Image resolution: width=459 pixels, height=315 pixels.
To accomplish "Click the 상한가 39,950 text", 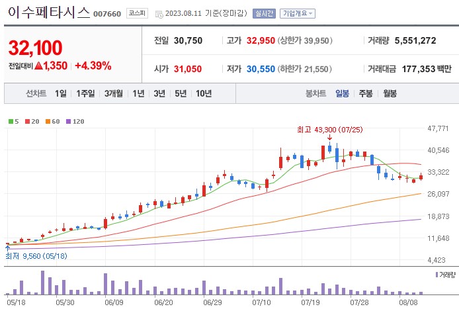I will pos(305,40).
